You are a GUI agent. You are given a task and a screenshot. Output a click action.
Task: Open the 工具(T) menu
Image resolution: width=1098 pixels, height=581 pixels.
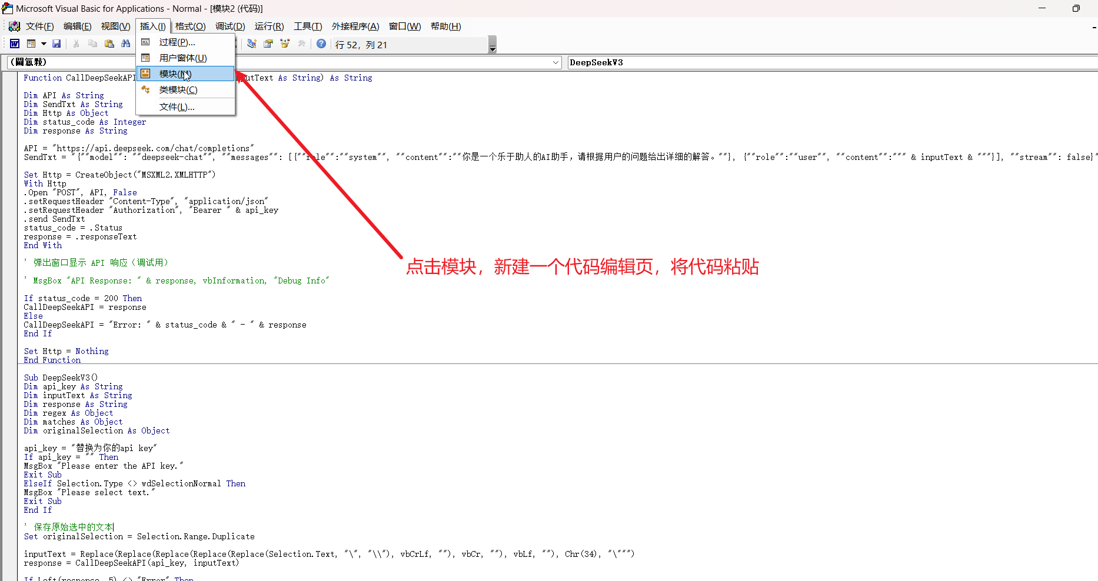tap(308, 26)
